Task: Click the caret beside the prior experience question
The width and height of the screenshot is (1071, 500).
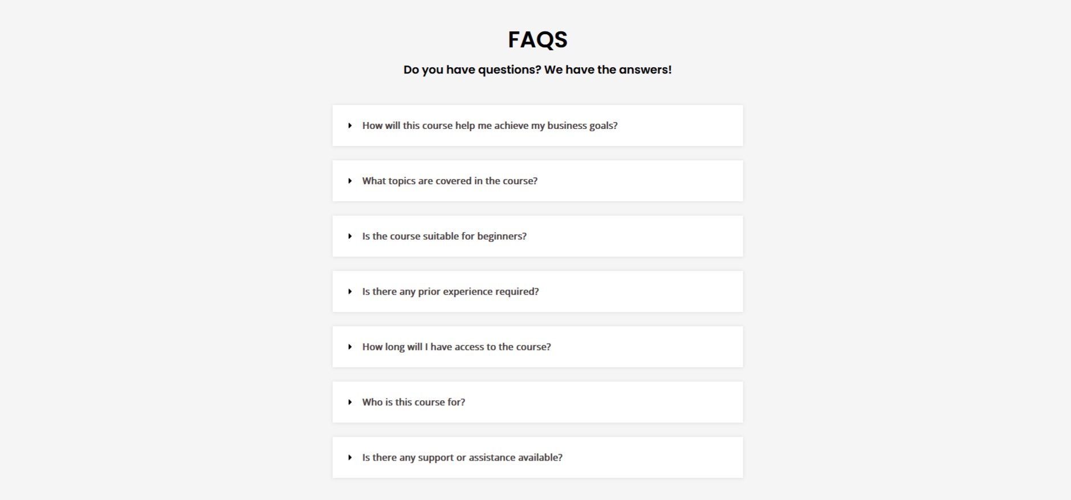Action: 350,291
